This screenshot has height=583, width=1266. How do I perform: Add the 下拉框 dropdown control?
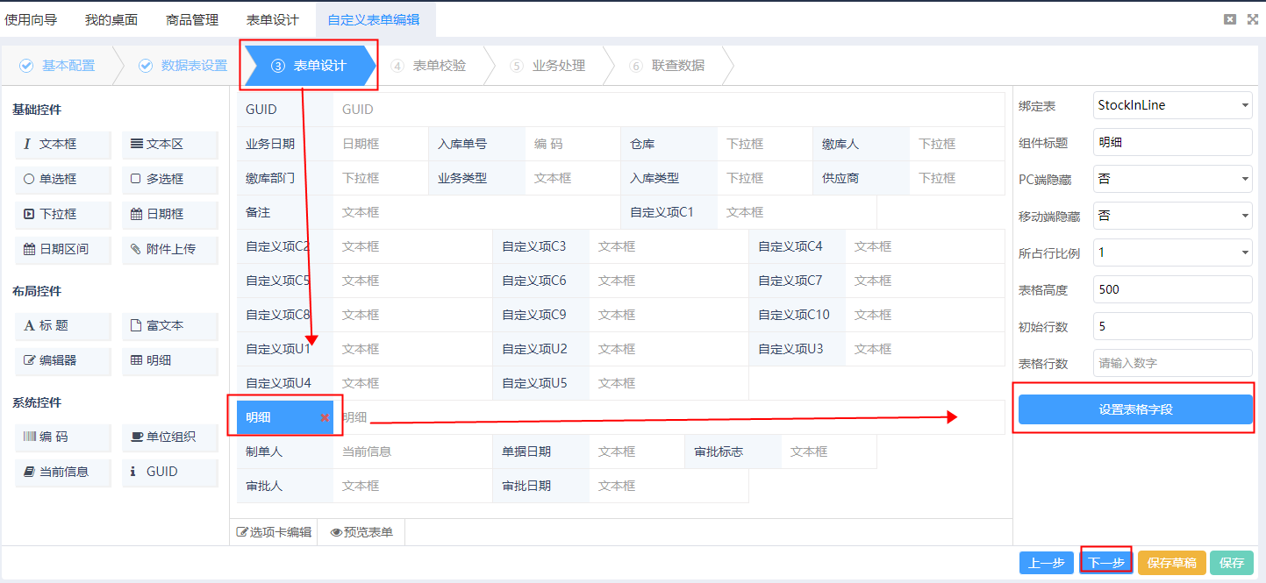click(x=63, y=214)
